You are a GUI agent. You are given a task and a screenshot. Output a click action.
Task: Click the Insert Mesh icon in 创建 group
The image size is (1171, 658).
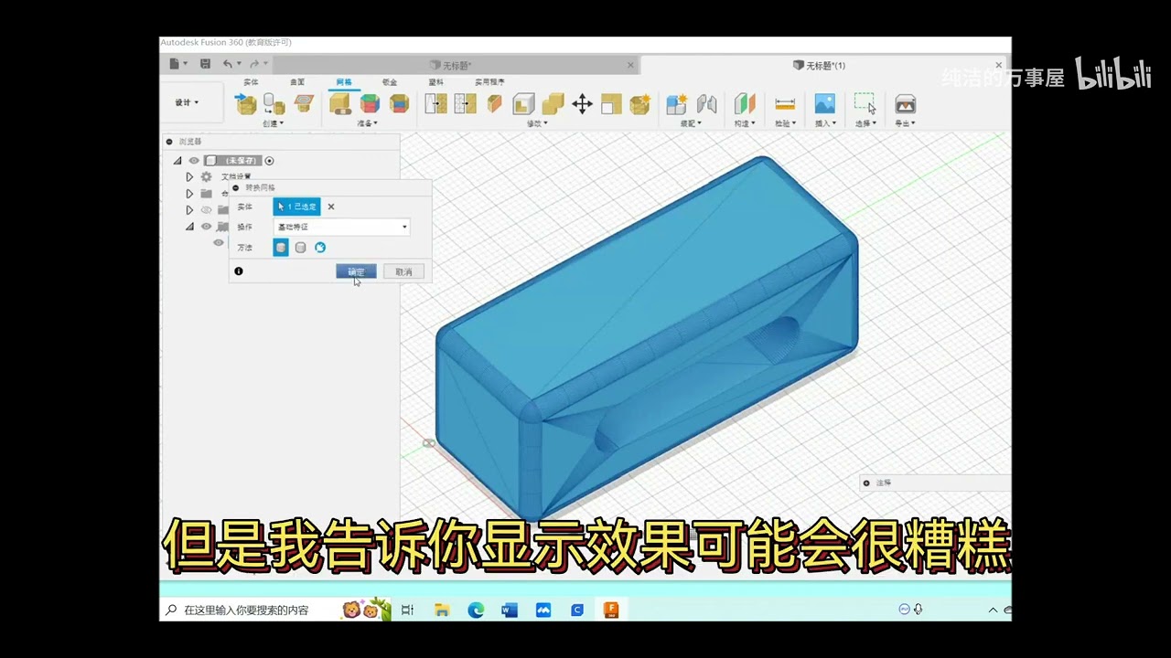pos(245,103)
